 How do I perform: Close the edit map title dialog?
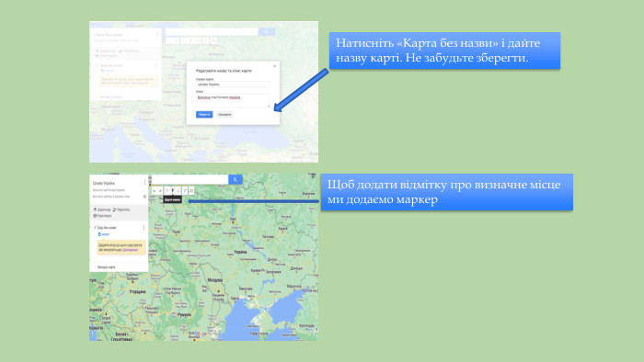coord(275,66)
